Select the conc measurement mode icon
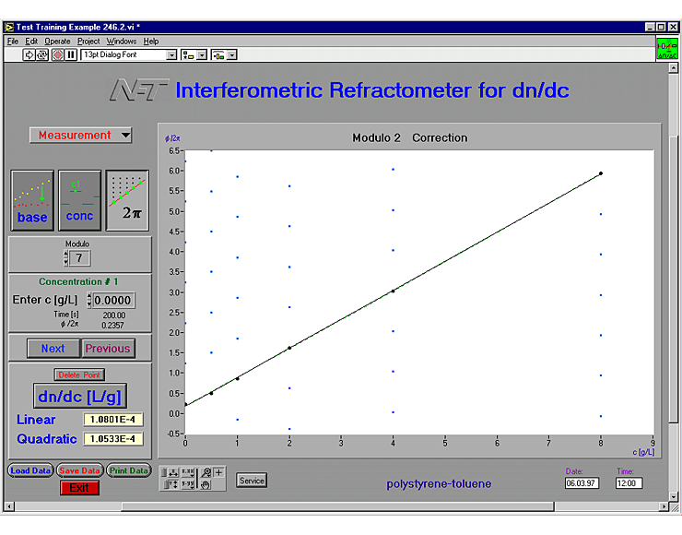Image resolution: width=682 pixels, height=535 pixels. [x=79, y=200]
